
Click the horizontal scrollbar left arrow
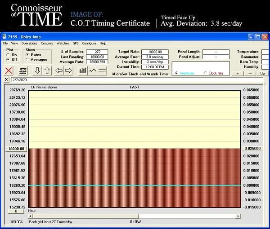pos(30,216)
